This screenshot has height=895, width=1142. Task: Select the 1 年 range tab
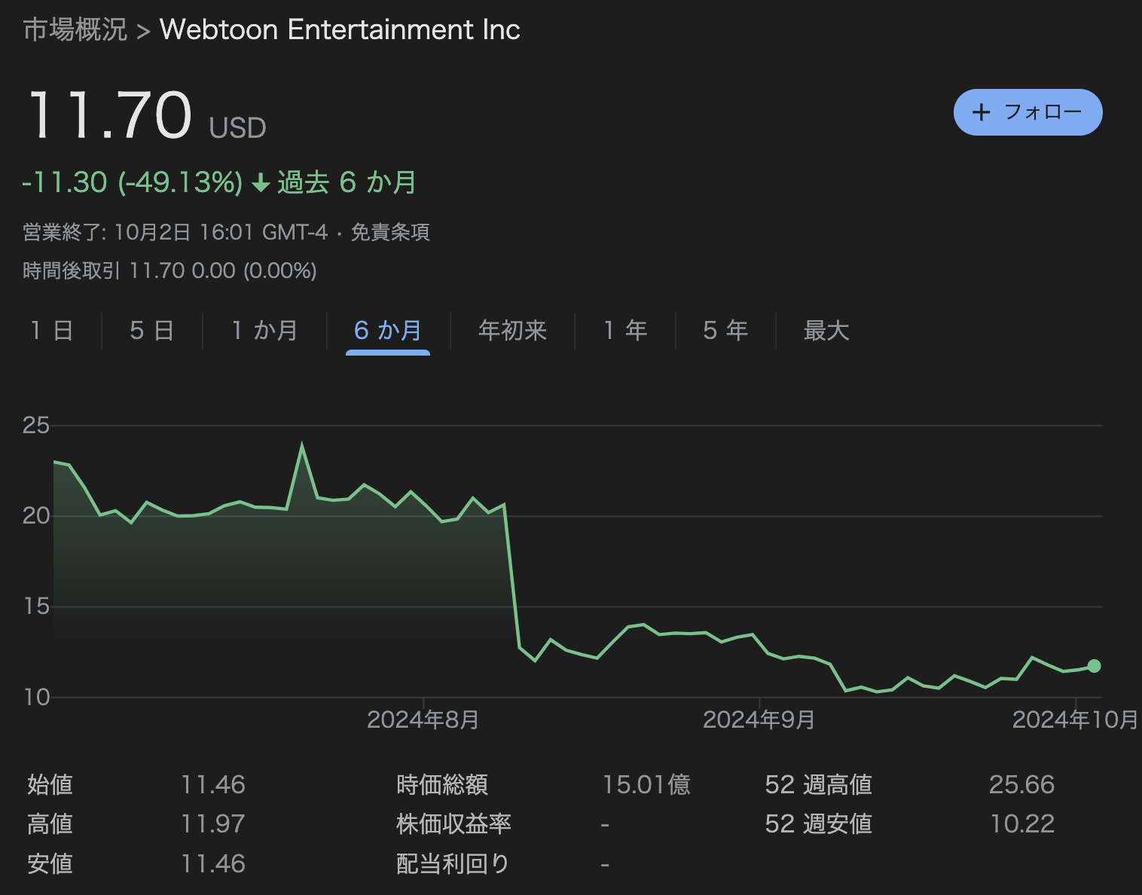tap(625, 330)
